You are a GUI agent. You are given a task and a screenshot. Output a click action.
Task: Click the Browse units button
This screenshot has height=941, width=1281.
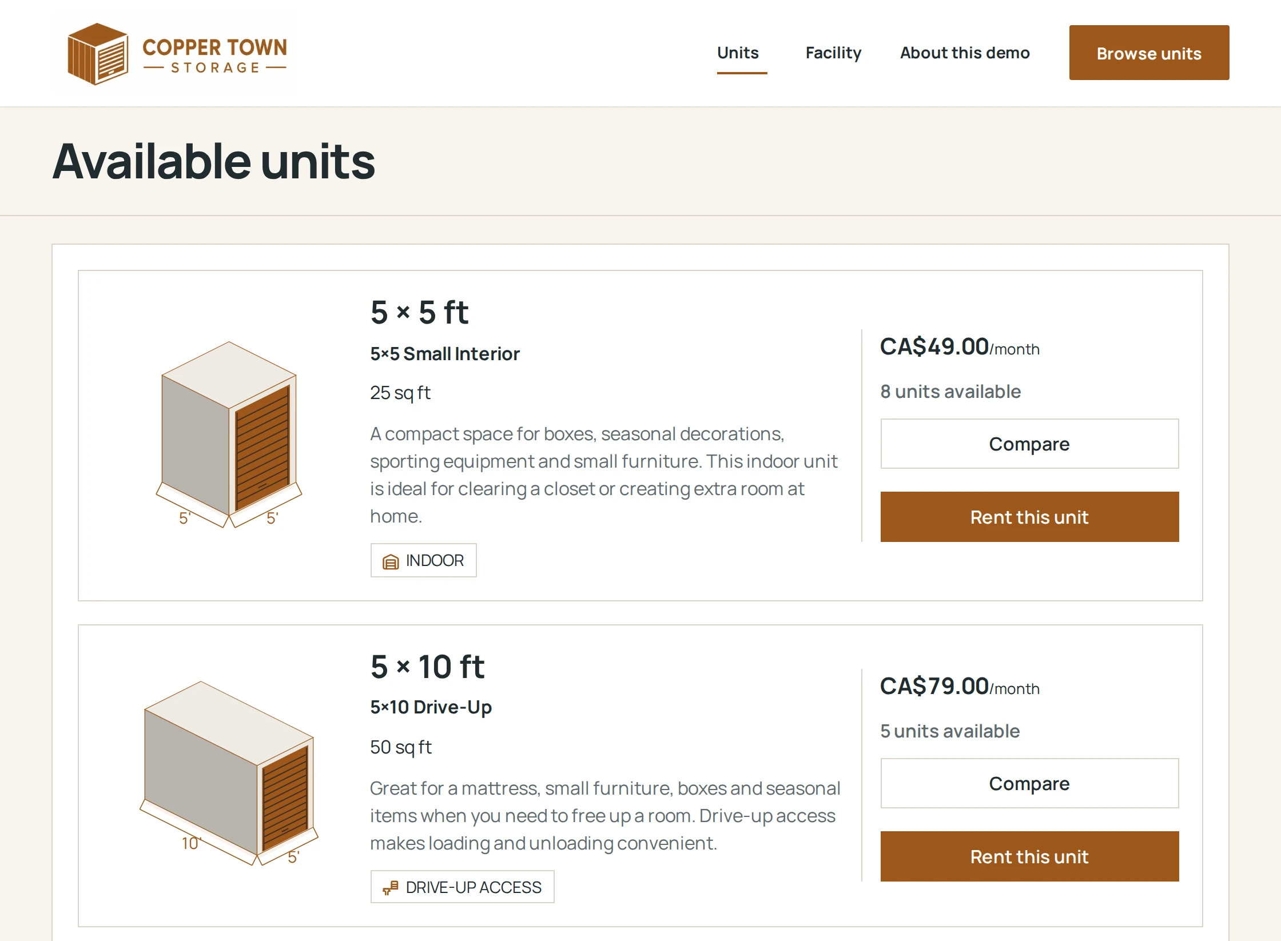click(x=1149, y=53)
